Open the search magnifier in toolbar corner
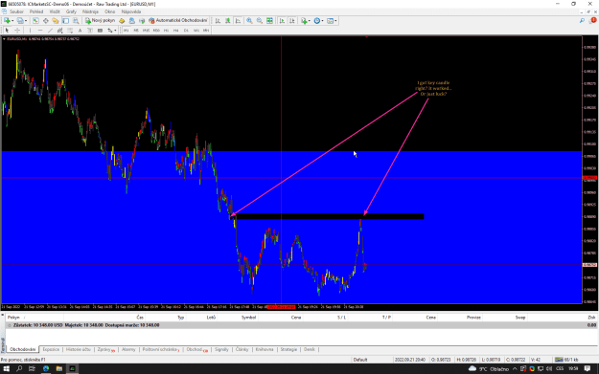599x374 pixels. [582, 21]
